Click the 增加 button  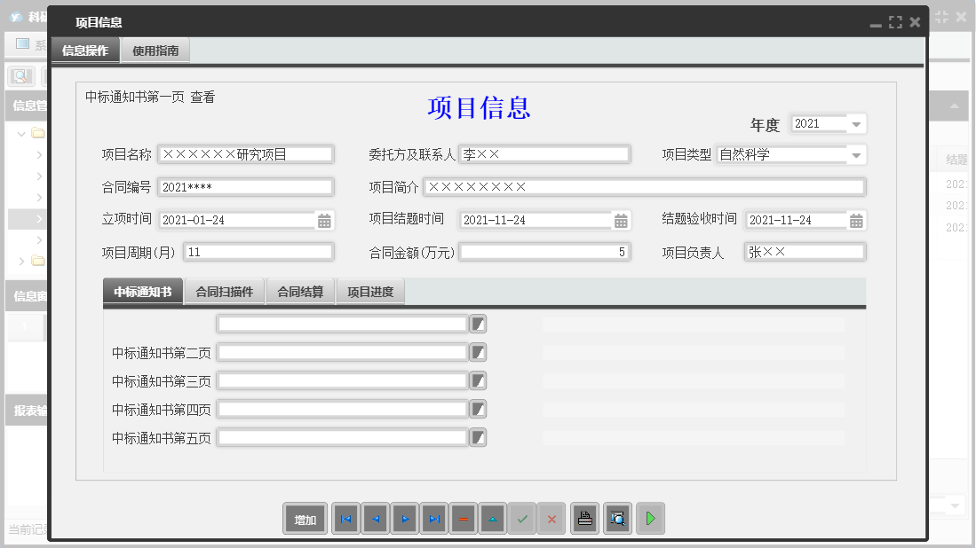[x=305, y=519]
